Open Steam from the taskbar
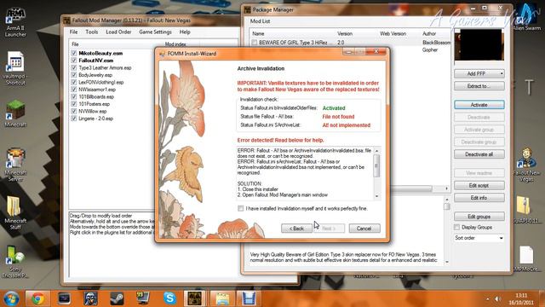This screenshot has width=545, height=307. point(117,298)
